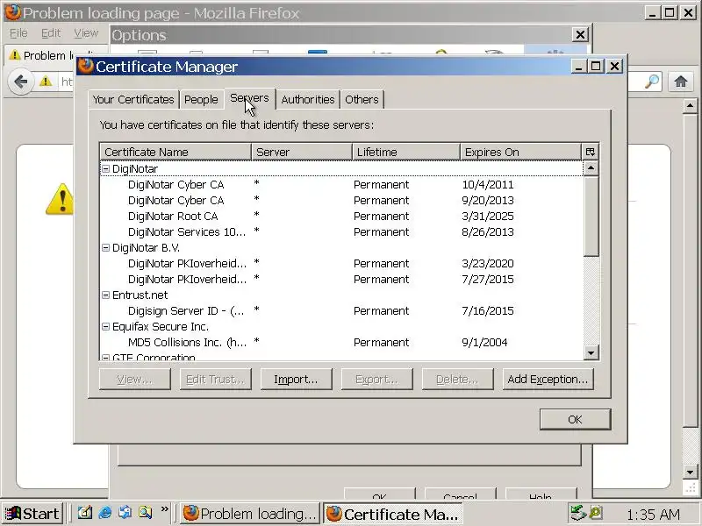The height and width of the screenshot is (526, 702).
Task: Click the 3/31/2025 expiry date
Action: (x=488, y=216)
